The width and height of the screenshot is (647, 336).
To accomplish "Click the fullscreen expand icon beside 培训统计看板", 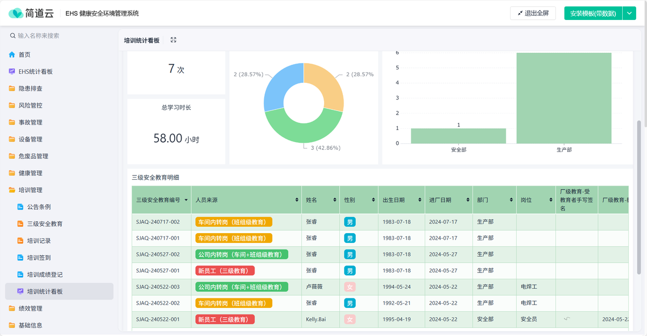I will click(x=173, y=40).
